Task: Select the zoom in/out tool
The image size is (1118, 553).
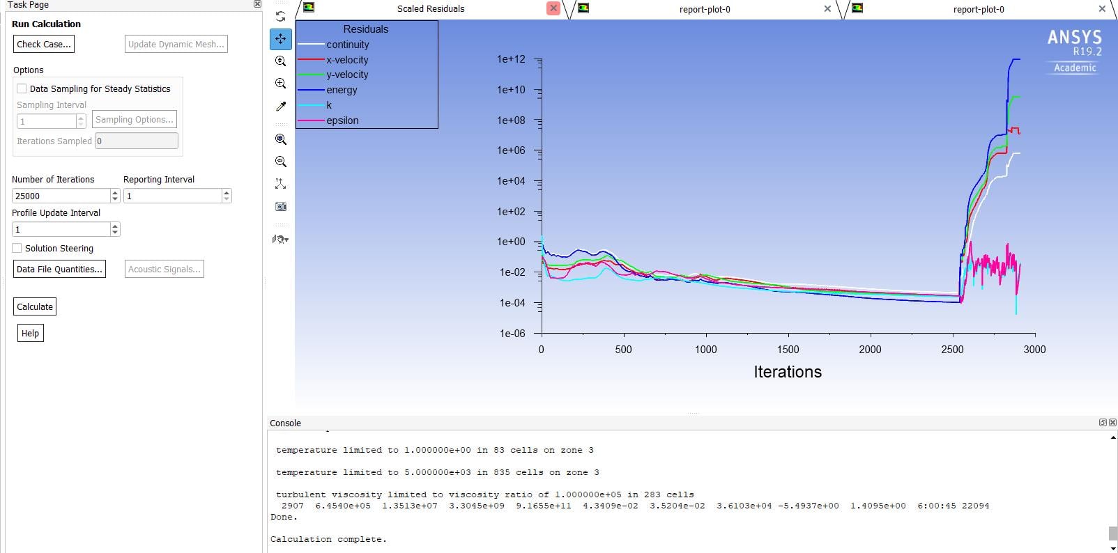Action: coord(280,61)
